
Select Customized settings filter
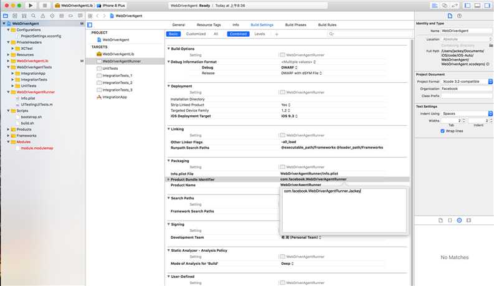coord(196,34)
